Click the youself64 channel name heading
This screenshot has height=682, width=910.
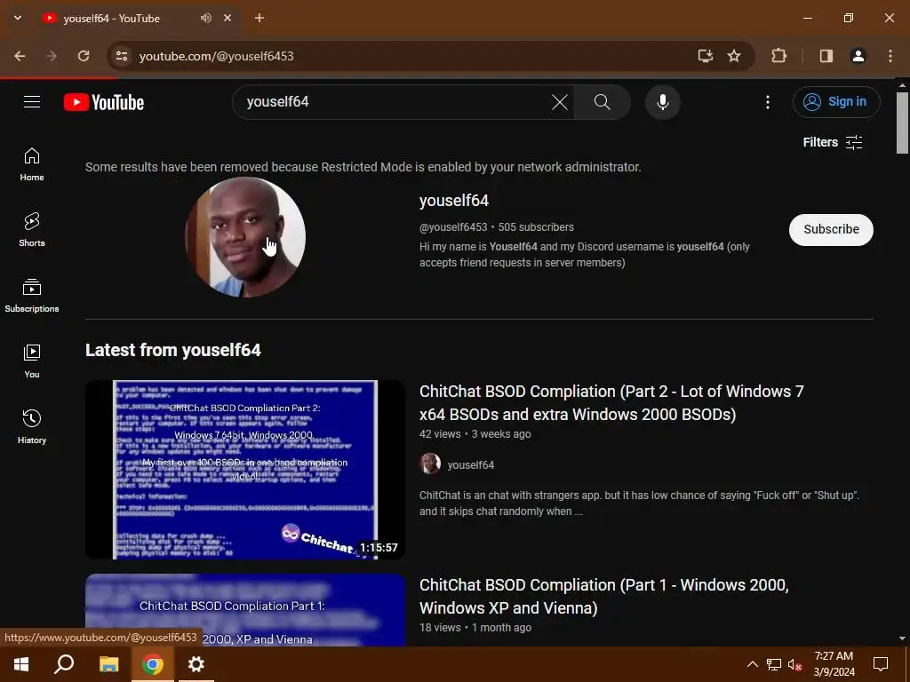(x=454, y=201)
